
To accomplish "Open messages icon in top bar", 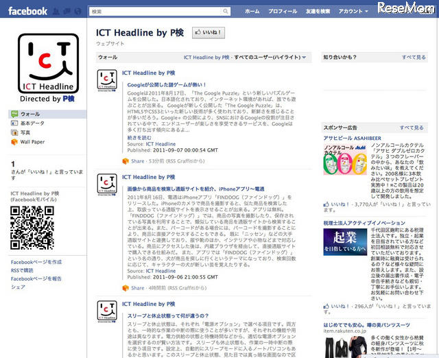I will 67,12.
